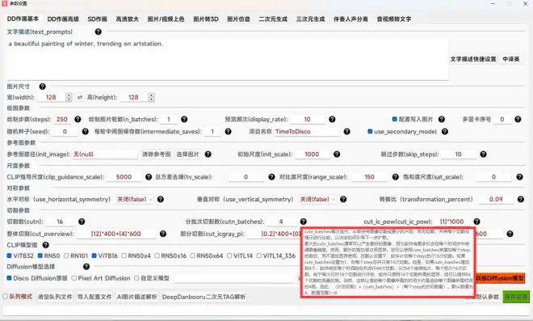Select Pixel Art Diffusion model
Screen dimensions: 533x321
pos(74,278)
